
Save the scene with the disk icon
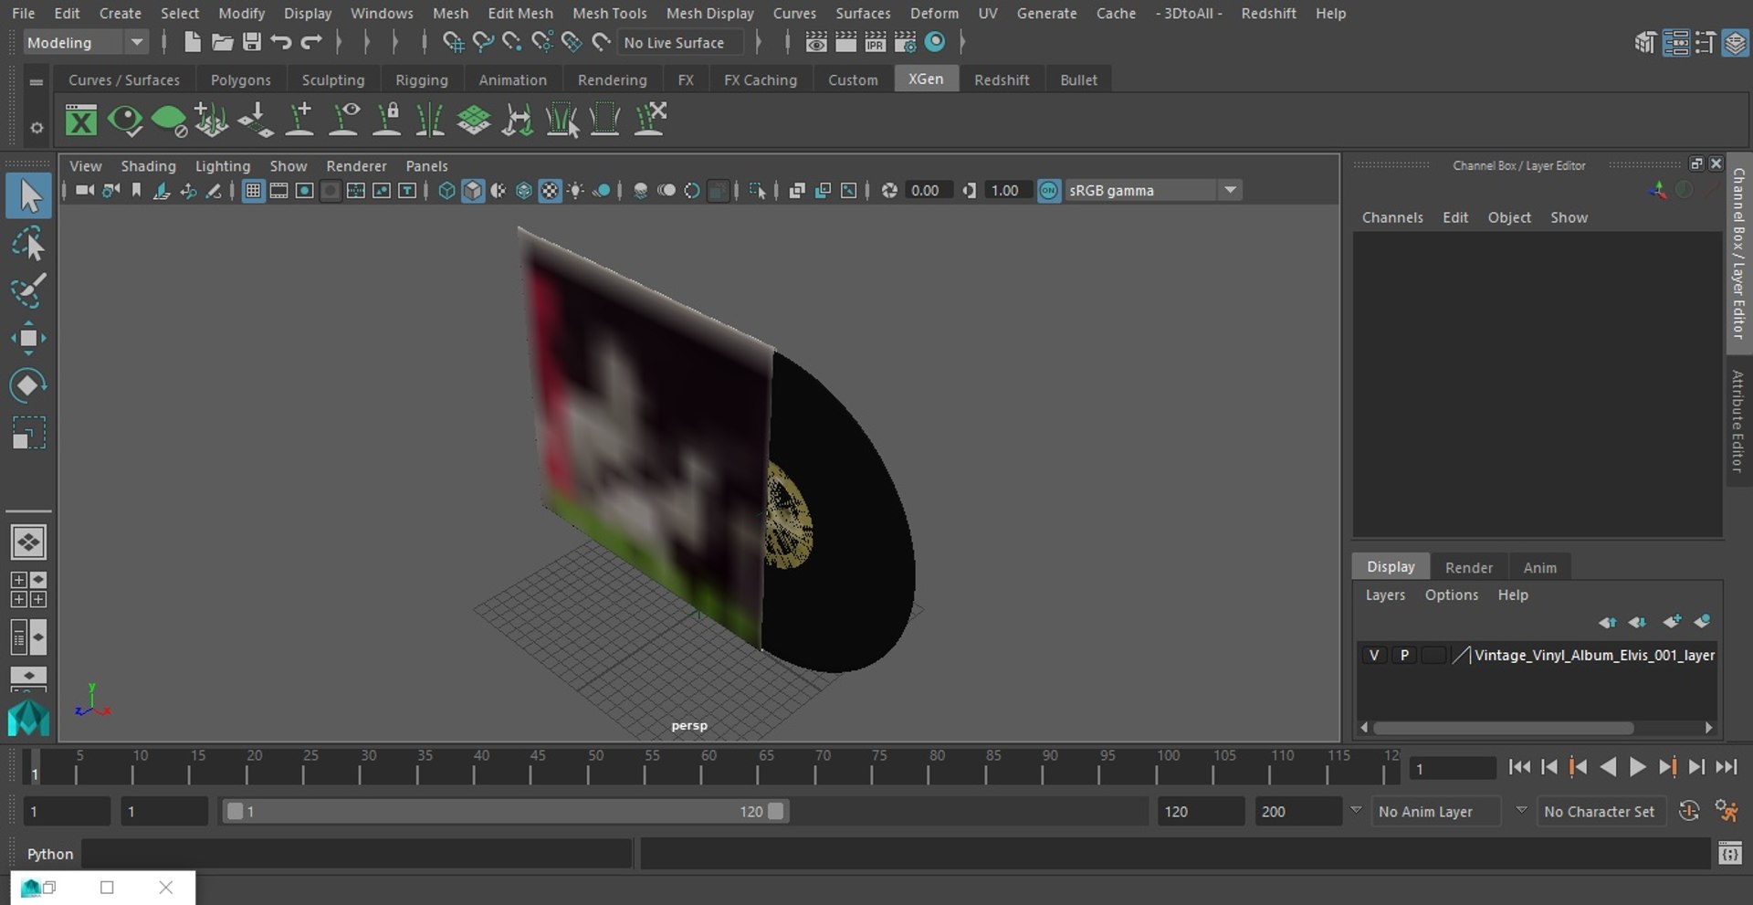pos(251,42)
